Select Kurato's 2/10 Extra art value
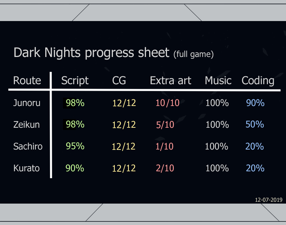286x225 pixels. click(x=165, y=168)
